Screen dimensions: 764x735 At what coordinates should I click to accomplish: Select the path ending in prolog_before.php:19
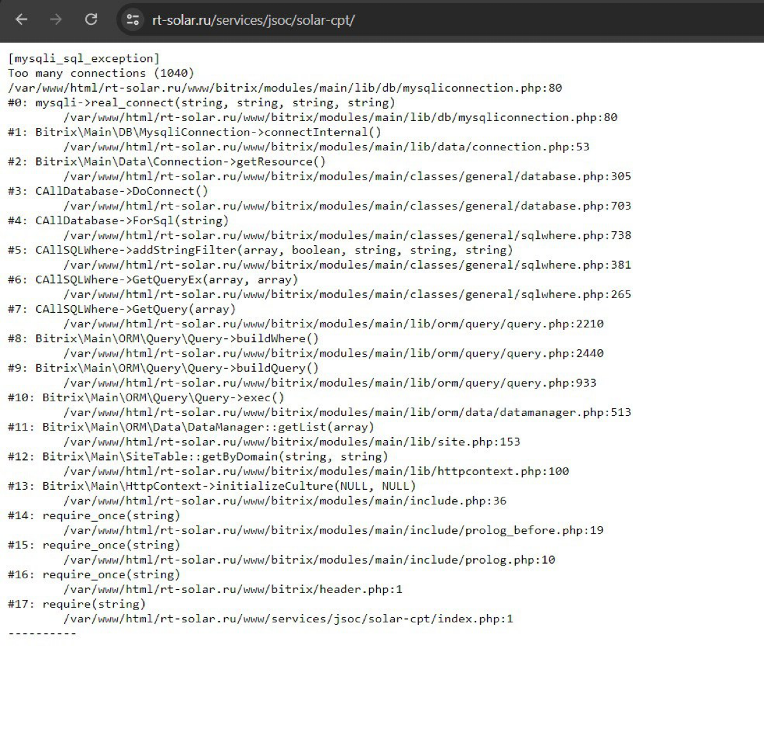pos(334,531)
